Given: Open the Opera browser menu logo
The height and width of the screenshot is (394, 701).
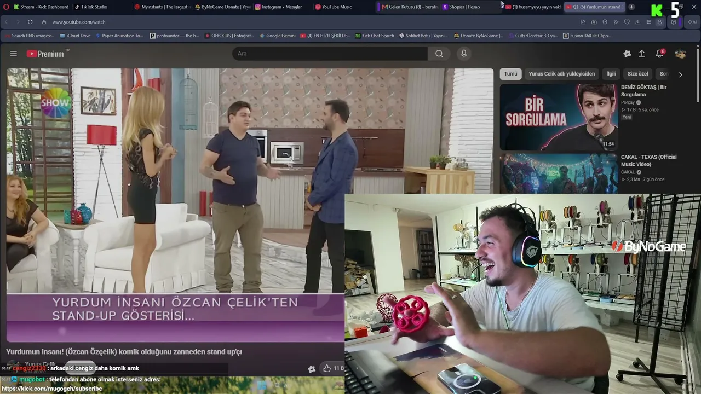Looking at the screenshot, I should pyautogui.click(x=5, y=7).
